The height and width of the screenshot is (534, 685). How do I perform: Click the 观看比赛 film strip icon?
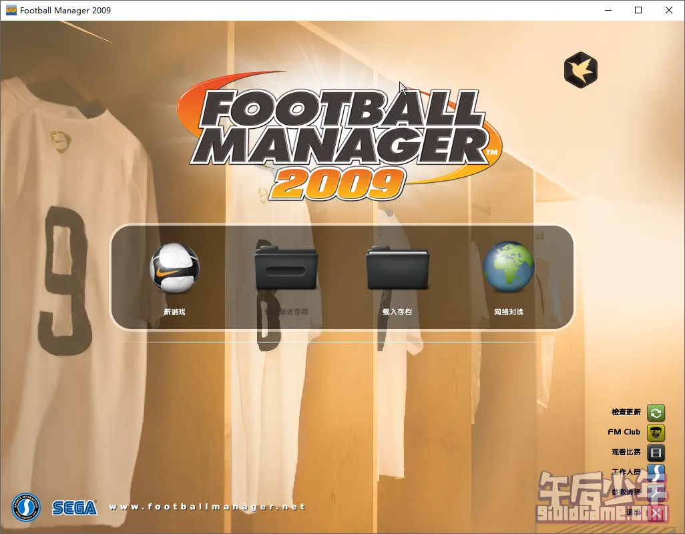(x=656, y=453)
